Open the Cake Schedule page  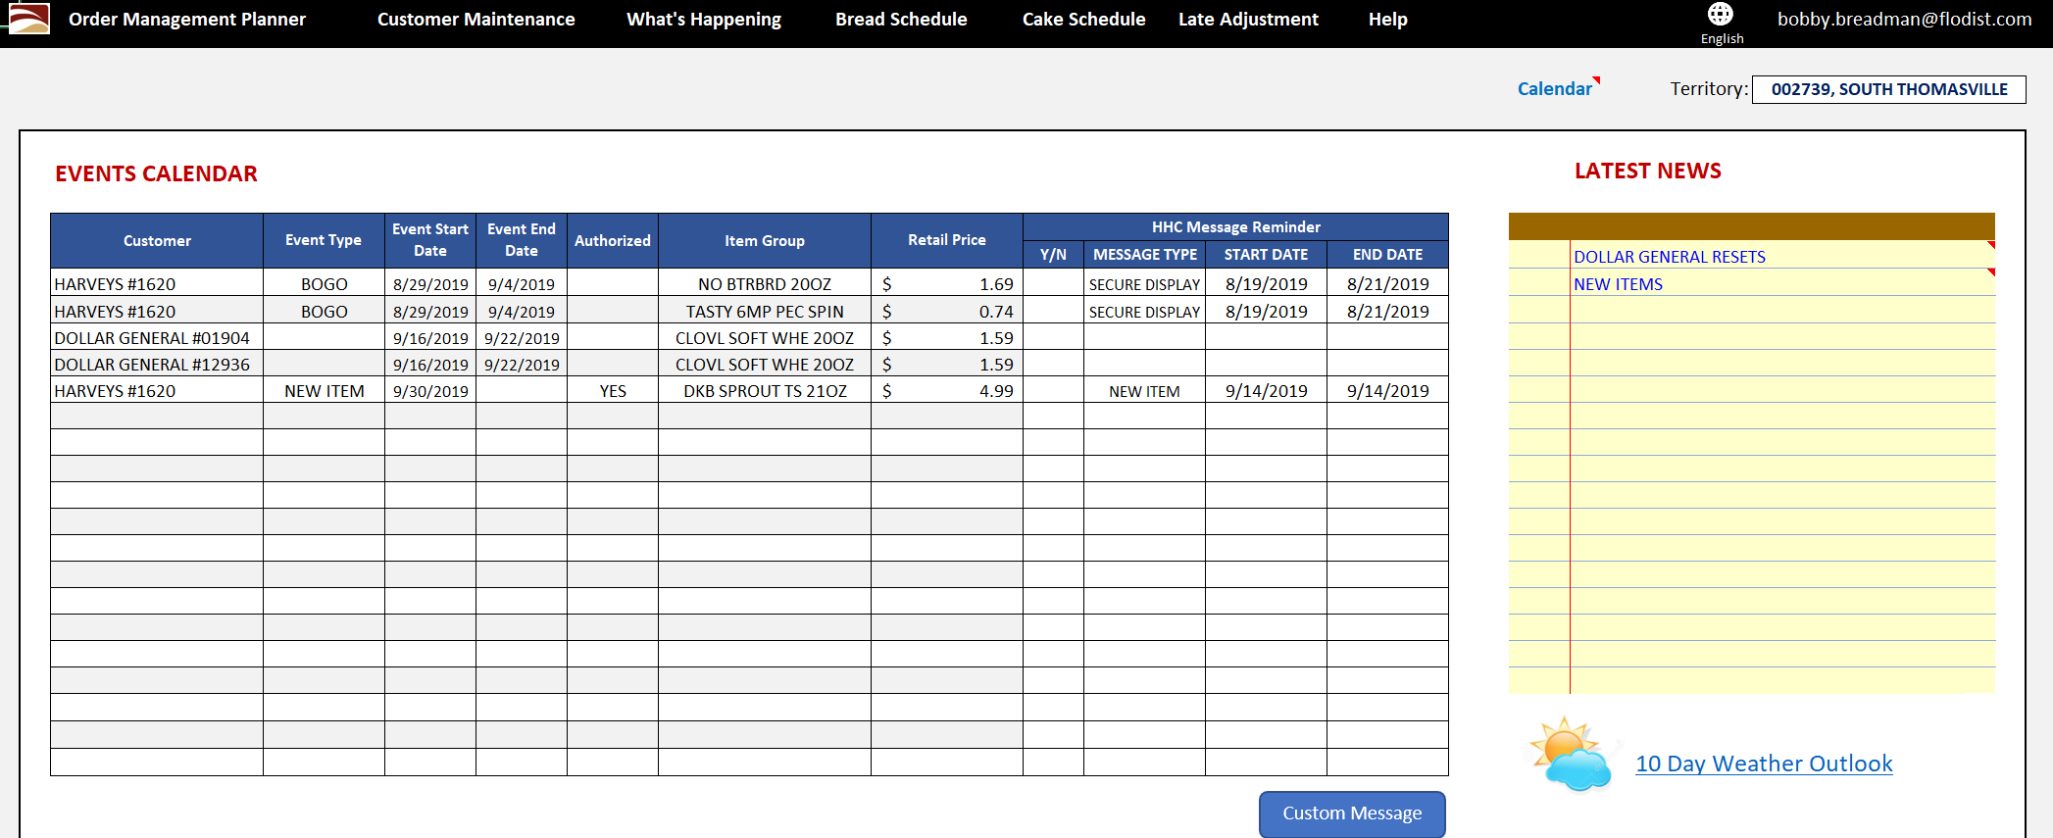tap(1083, 20)
